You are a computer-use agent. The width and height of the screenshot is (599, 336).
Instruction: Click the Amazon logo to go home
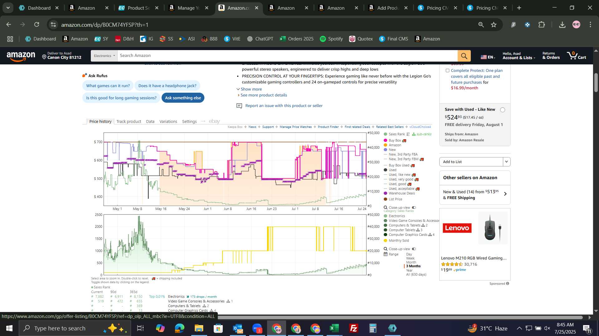tap(21, 56)
